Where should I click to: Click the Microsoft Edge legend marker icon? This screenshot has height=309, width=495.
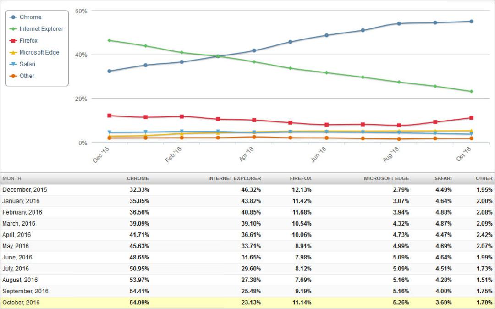tap(13, 52)
